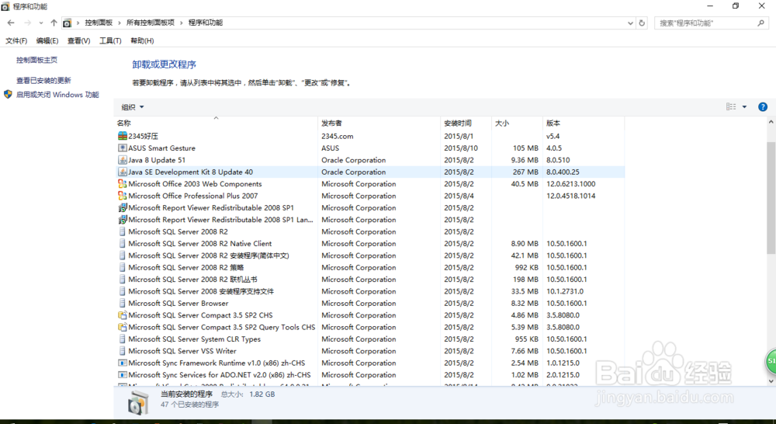The image size is (776, 424).
Task: Click SQL Server System CLR Types icon
Action: tap(123, 339)
